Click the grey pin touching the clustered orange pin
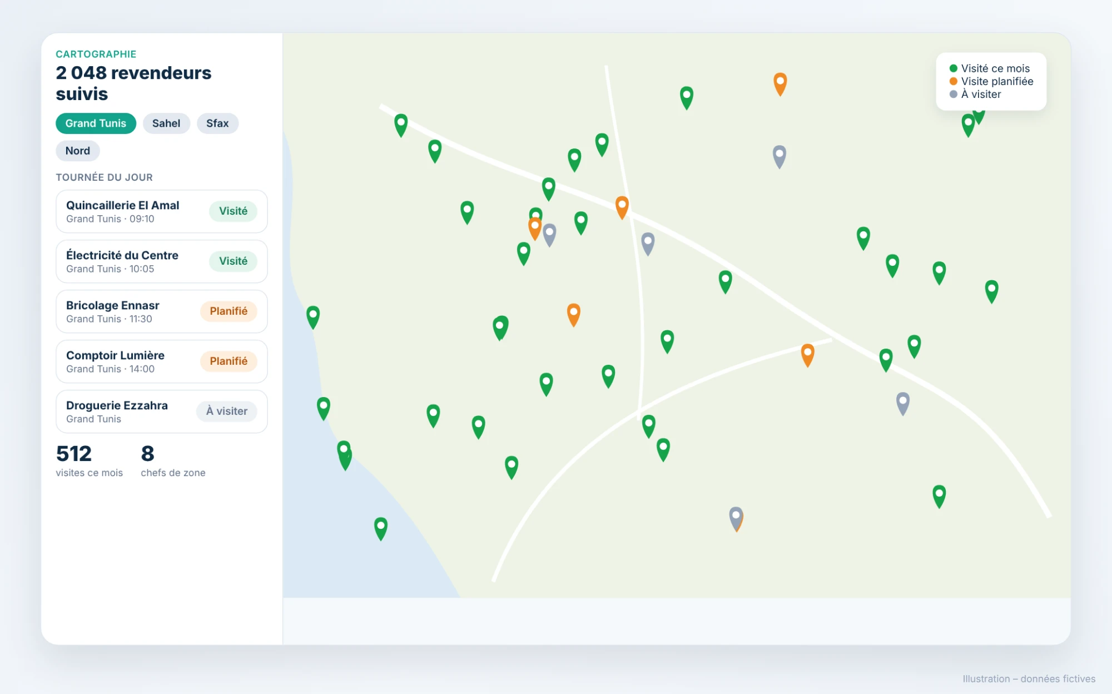1112x694 pixels. point(550,235)
